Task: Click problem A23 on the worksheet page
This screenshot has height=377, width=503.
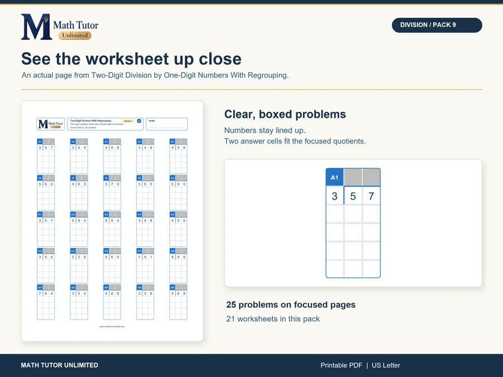Action: [112, 302]
